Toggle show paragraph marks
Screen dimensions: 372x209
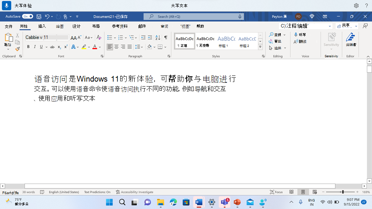[166, 37]
